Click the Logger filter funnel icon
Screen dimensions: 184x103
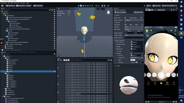pos(109,60)
